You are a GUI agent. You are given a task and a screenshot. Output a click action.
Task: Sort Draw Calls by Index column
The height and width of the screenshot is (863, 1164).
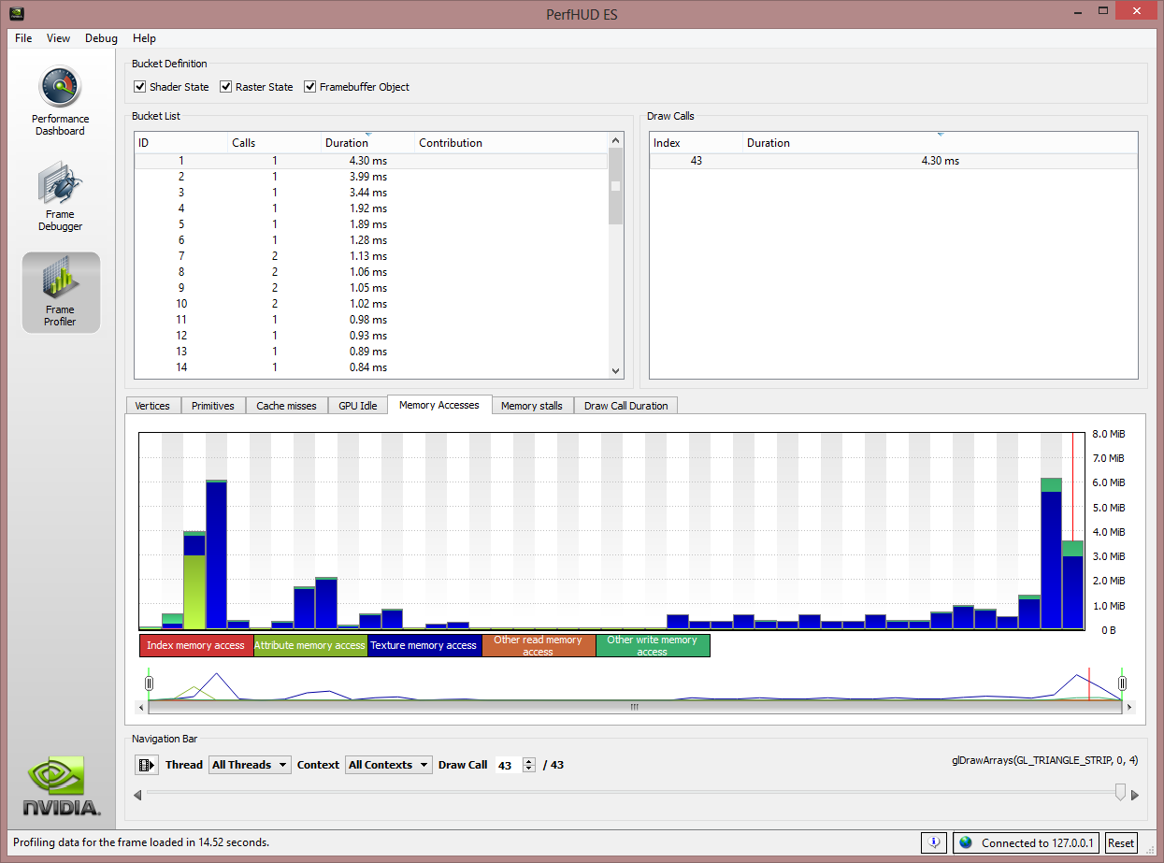click(697, 143)
